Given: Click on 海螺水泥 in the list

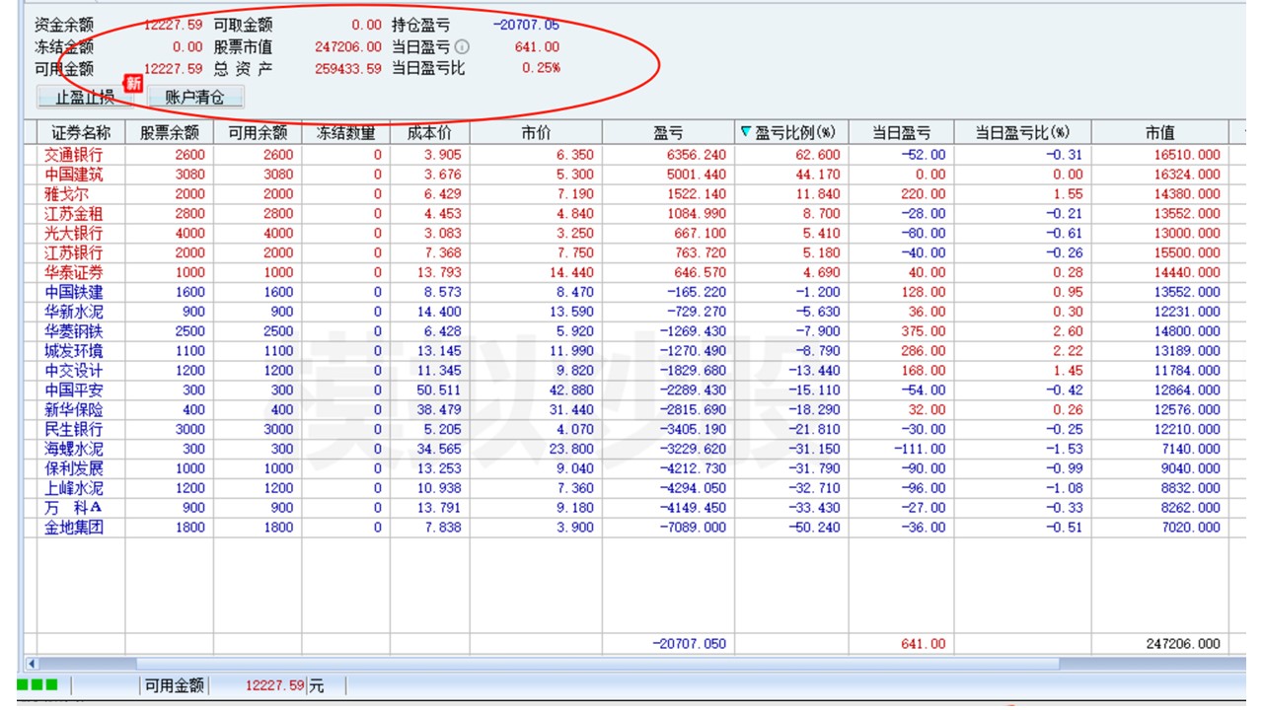Looking at the screenshot, I should pos(74,450).
